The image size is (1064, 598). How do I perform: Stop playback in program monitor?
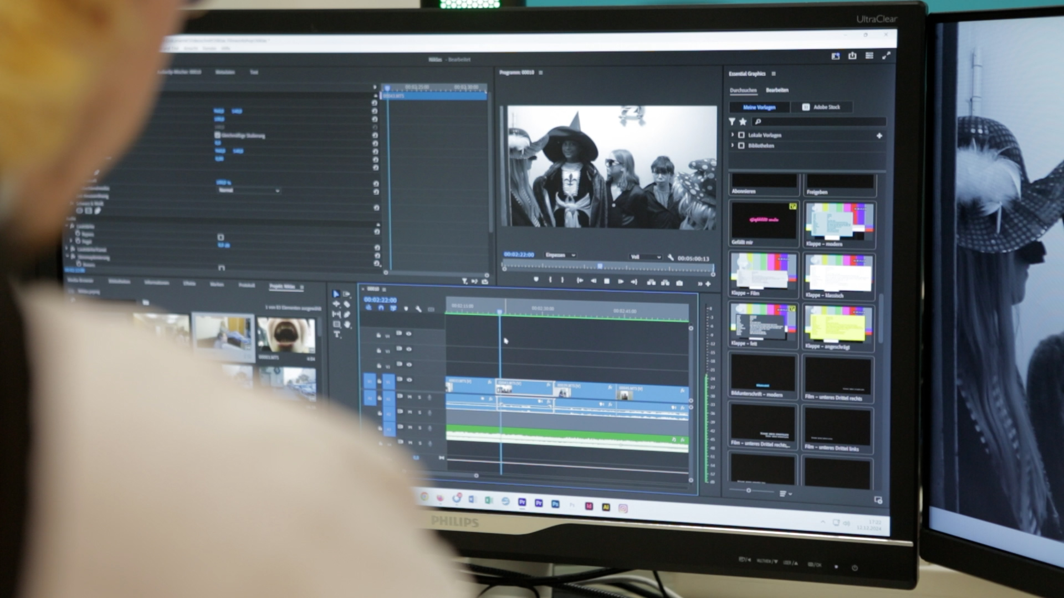pyautogui.click(x=607, y=281)
